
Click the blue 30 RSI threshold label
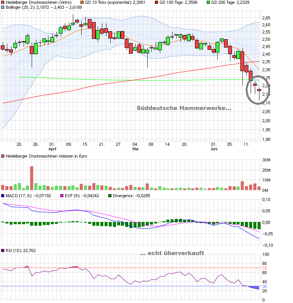[x=264, y=286]
